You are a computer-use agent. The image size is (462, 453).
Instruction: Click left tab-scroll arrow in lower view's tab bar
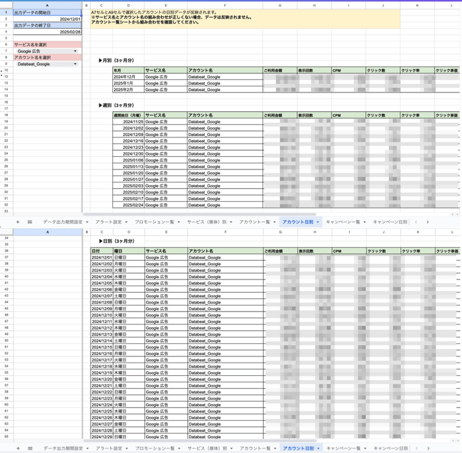point(416,448)
